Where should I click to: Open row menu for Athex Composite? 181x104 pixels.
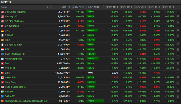178,59
